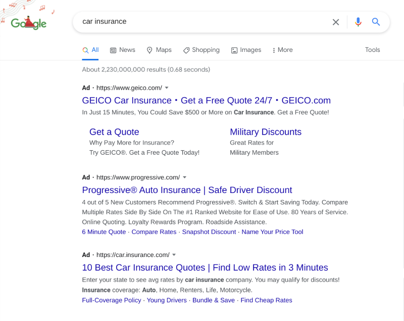This screenshot has width=404, height=321.
Task: Follow the Get a Quote sitelink
Action: tap(114, 132)
